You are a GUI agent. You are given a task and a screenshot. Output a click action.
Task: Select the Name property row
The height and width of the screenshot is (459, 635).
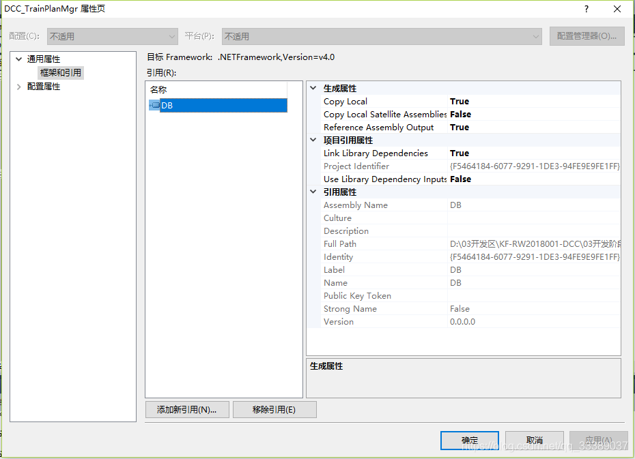tap(470, 282)
